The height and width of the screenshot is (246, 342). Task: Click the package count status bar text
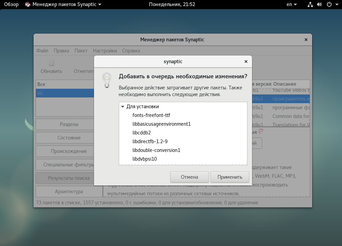[x=147, y=203]
